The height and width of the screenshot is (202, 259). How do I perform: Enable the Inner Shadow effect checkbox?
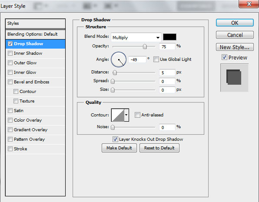pos(10,53)
